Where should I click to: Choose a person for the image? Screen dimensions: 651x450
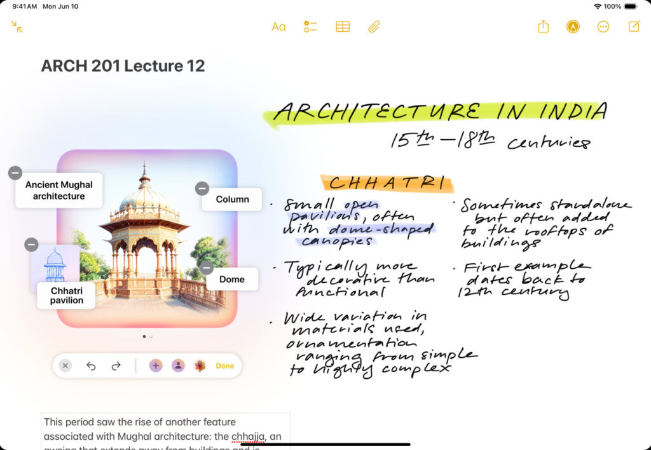(178, 365)
